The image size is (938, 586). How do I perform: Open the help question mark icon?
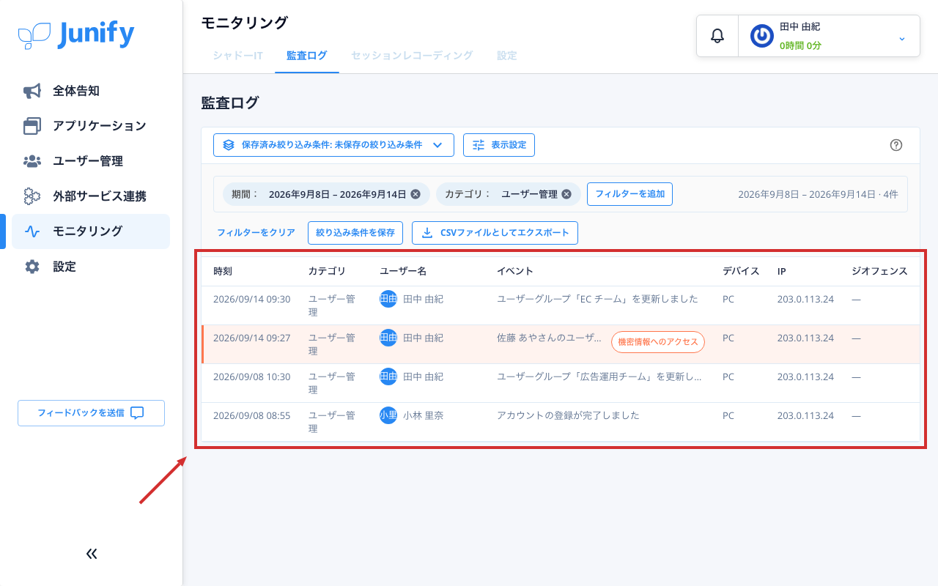895,145
